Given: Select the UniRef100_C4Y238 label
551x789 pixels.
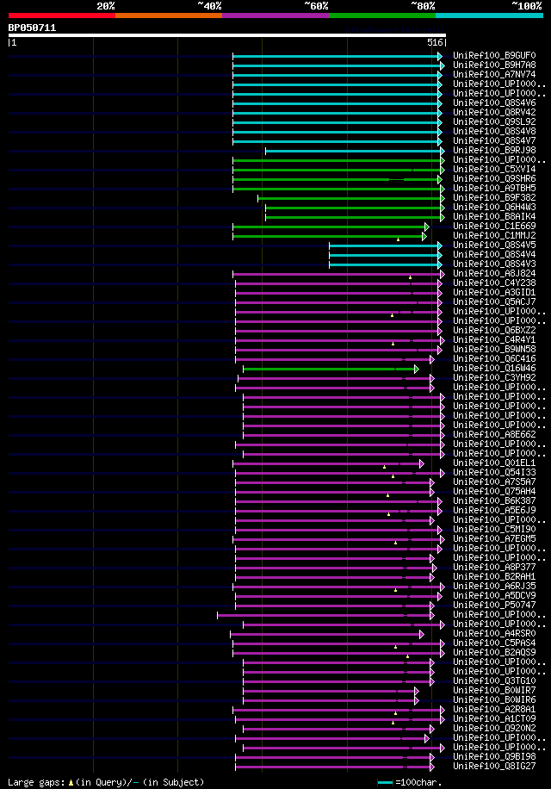Looking at the screenshot, I should (x=494, y=283).
